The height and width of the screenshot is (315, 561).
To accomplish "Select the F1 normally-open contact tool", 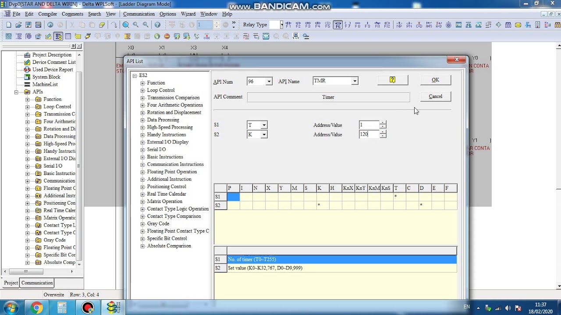I will click(288, 25).
